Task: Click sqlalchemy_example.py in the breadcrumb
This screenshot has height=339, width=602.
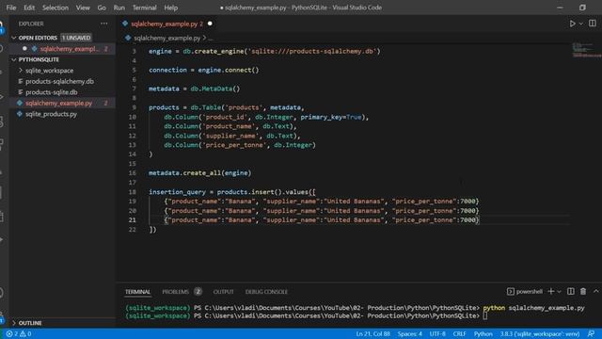Action: pos(167,38)
